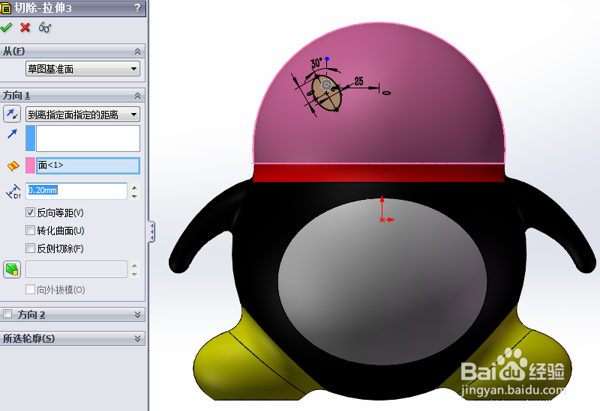Open help question mark in title

point(138,7)
